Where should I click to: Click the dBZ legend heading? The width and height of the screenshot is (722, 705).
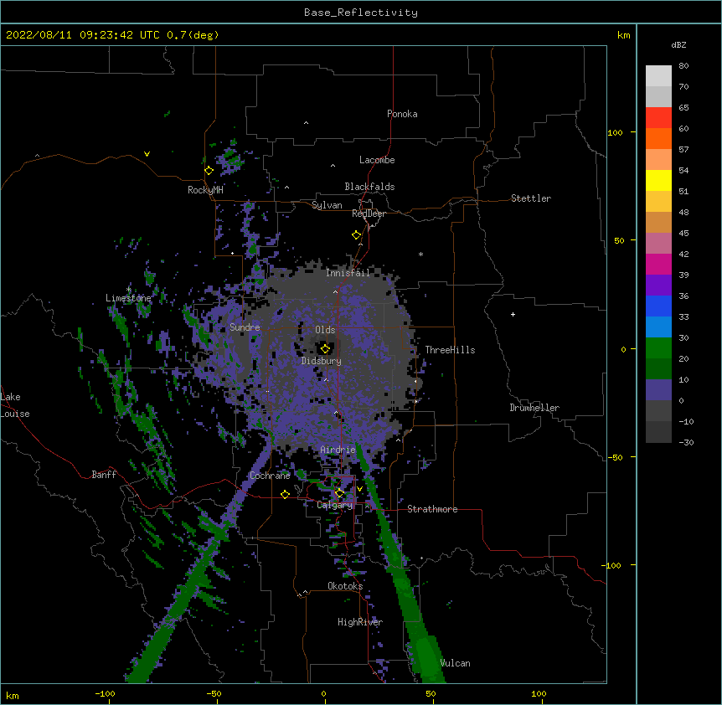(678, 44)
